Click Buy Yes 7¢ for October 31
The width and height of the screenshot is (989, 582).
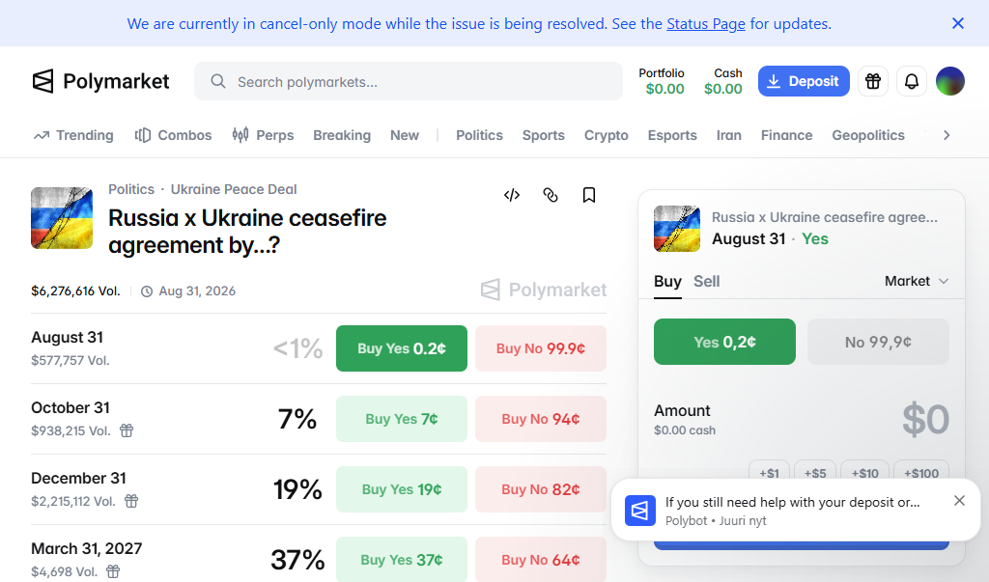pos(402,419)
